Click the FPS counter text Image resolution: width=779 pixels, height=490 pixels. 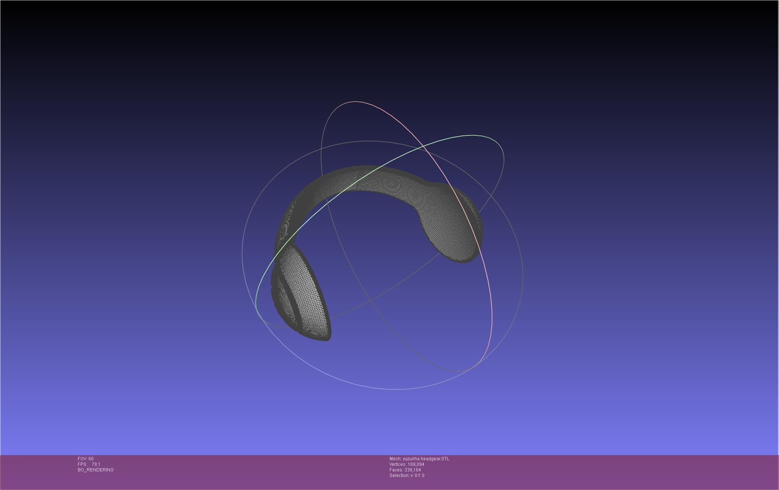click(89, 464)
